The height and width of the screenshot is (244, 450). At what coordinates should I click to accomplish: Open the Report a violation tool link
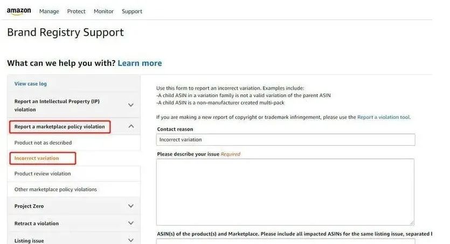383,117
